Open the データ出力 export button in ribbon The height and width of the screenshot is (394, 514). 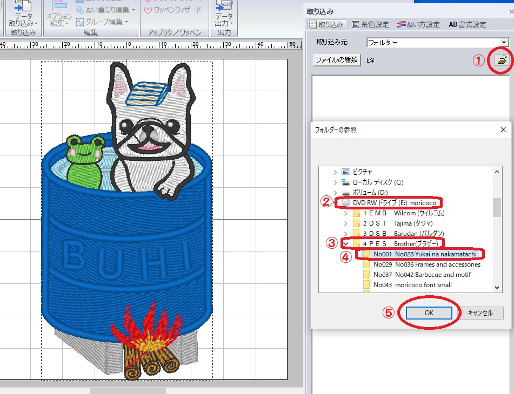[224, 15]
